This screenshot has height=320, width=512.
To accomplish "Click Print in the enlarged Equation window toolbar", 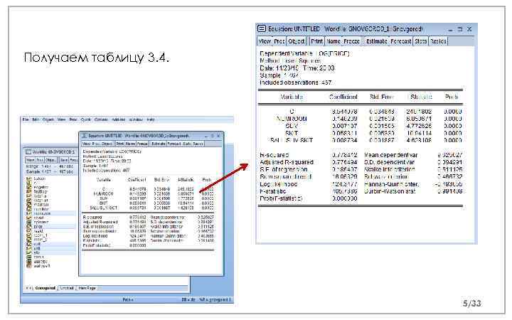I will click(x=316, y=41).
